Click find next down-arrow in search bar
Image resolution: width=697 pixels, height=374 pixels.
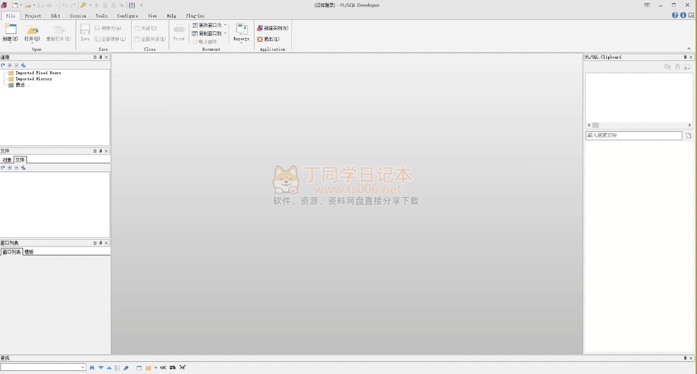[101, 368]
